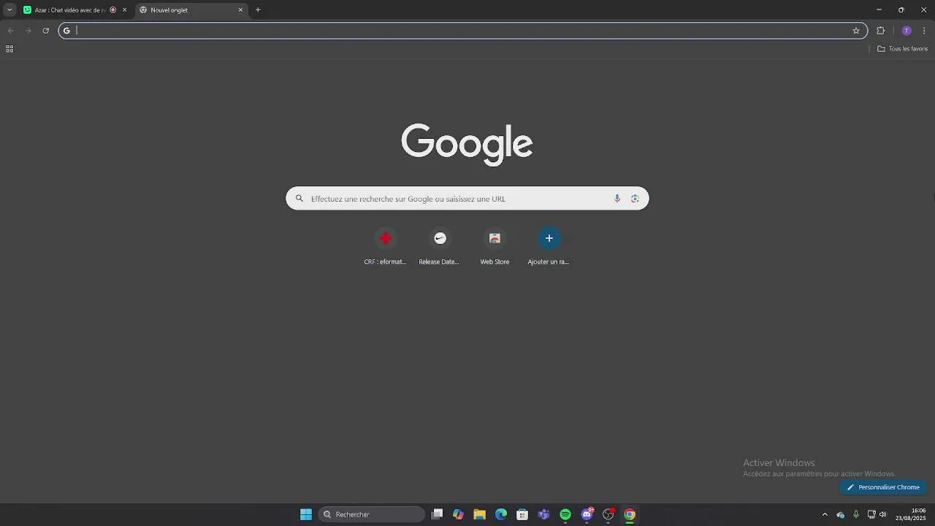
Task: Click the browser forward arrow
Action: tap(28, 31)
